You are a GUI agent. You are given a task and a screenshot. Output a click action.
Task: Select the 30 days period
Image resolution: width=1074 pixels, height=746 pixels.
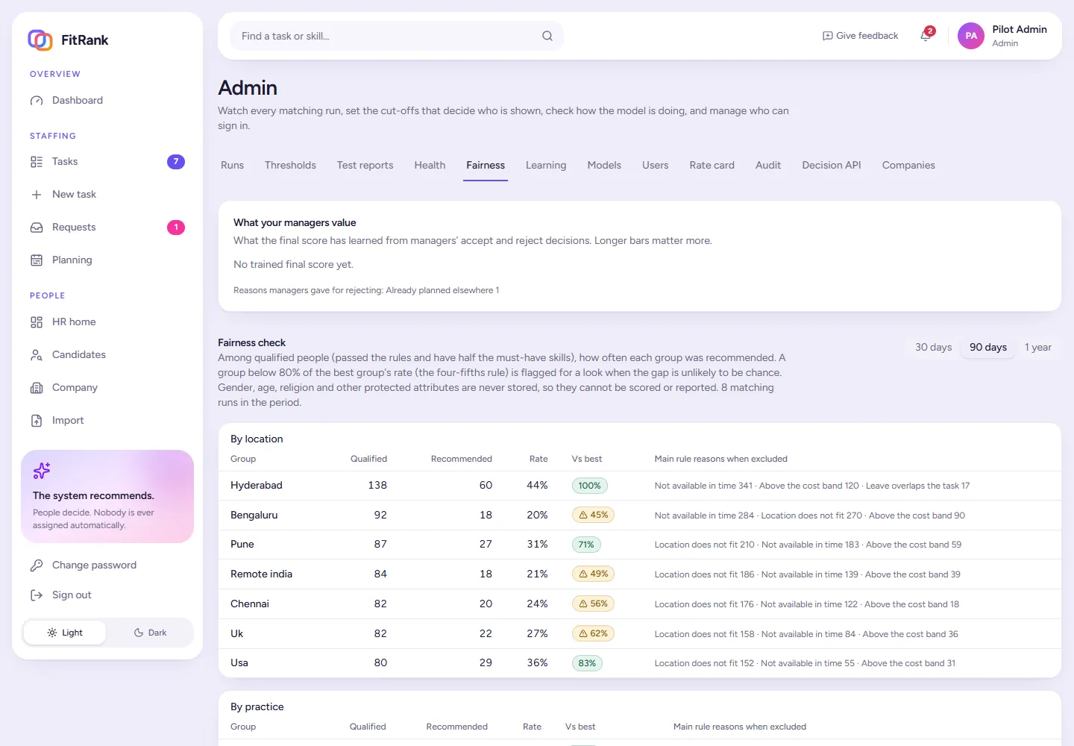934,348
